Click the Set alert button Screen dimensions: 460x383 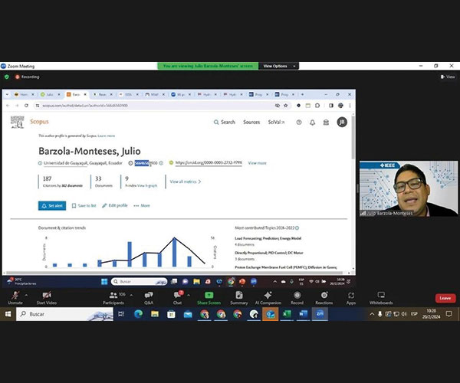pyautogui.click(x=52, y=206)
